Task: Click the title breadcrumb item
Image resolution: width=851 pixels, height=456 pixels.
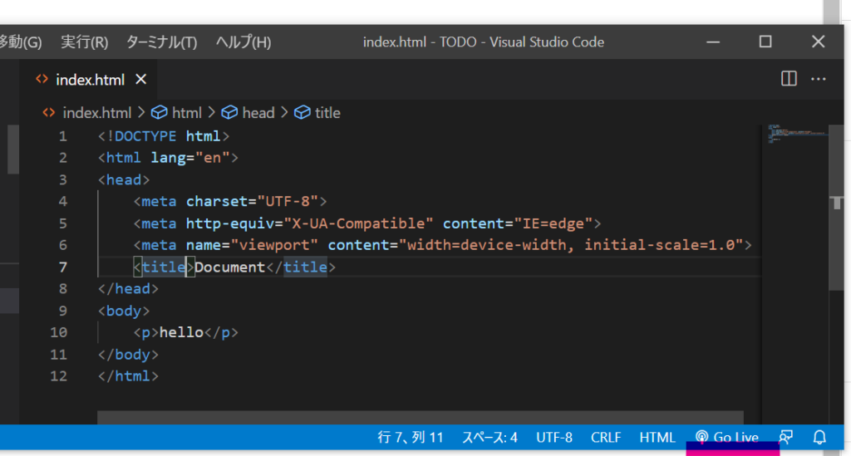Action: pos(327,113)
